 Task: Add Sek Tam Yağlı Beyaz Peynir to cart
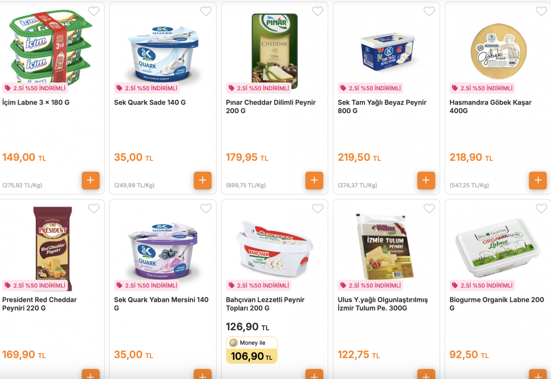[426, 181]
